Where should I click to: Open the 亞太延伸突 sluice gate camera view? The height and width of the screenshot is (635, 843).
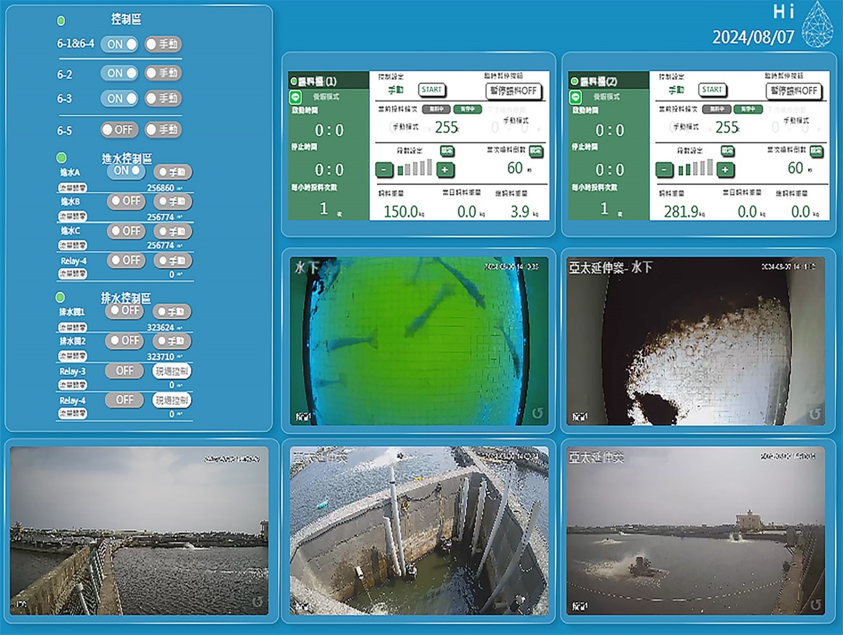[418, 531]
